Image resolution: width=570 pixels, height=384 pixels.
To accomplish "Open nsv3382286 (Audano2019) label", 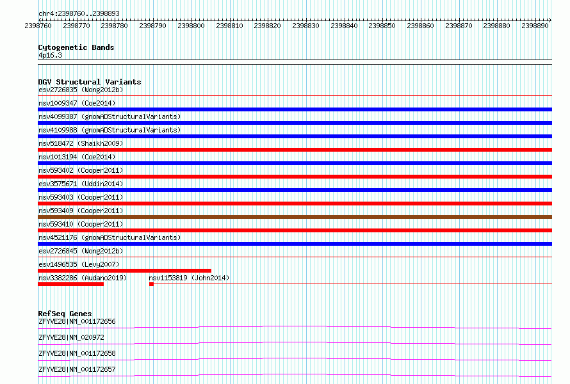I will click(x=83, y=278).
